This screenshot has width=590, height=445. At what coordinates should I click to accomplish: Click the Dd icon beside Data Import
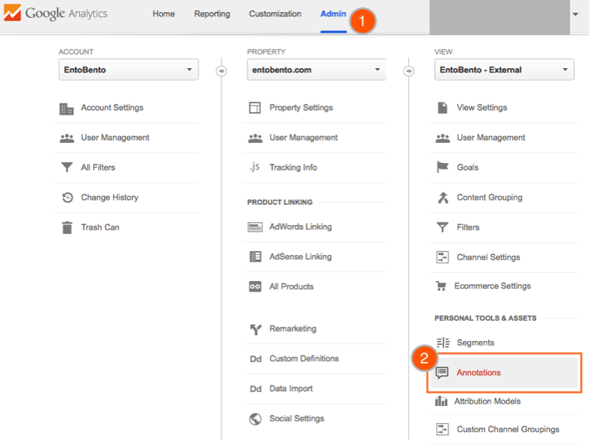click(x=255, y=389)
